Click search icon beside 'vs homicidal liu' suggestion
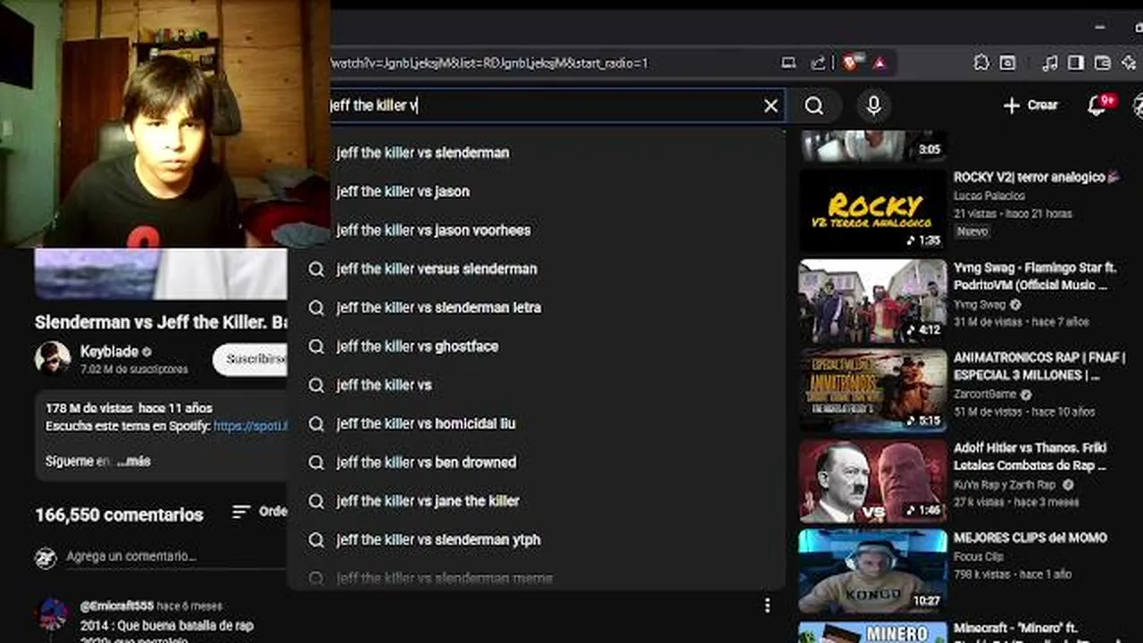This screenshot has width=1143, height=643. [315, 423]
